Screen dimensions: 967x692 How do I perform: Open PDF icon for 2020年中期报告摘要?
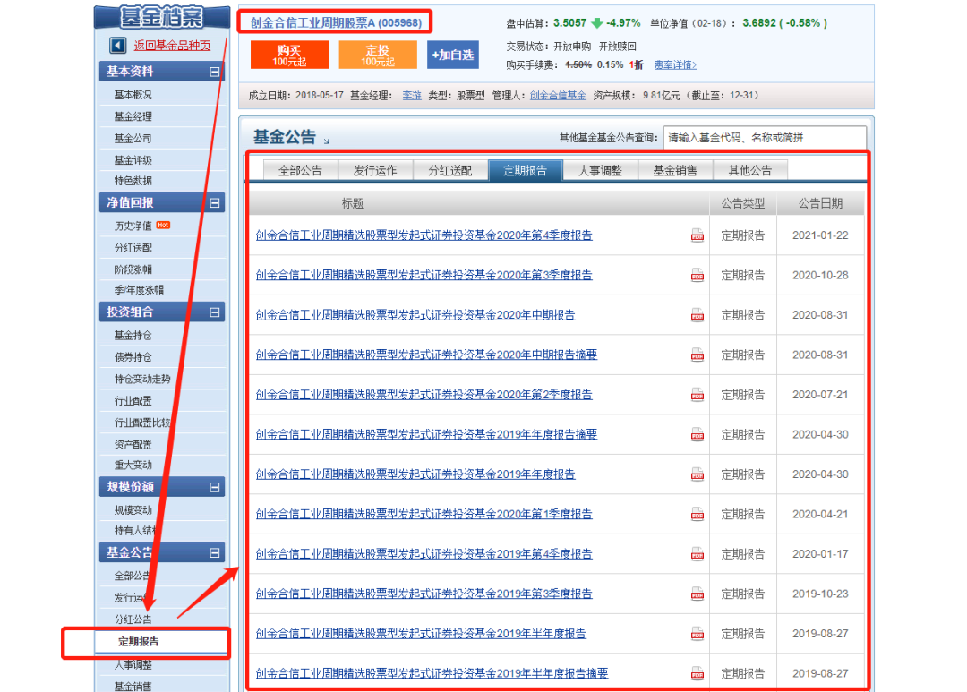[697, 355]
